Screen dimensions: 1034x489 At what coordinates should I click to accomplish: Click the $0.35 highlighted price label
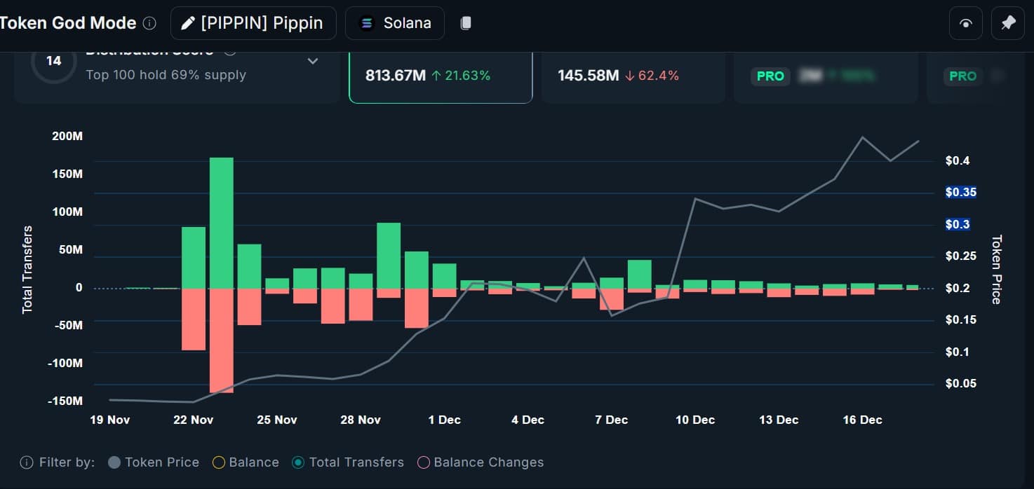[x=960, y=193]
